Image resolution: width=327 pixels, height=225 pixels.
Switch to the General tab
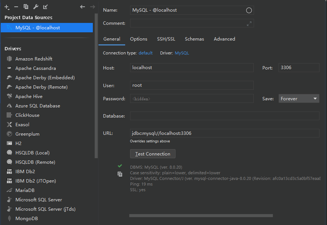[x=112, y=39]
